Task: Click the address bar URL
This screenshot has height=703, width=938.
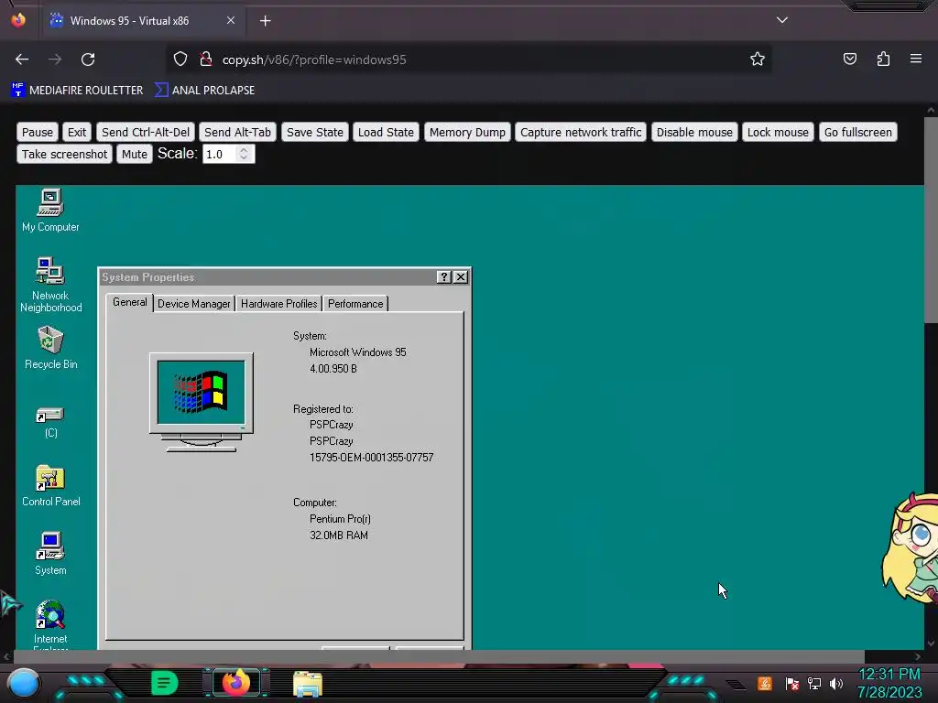Action: click(314, 59)
